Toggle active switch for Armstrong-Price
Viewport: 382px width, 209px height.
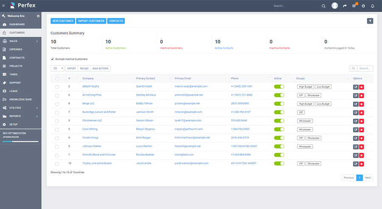[x=279, y=95]
